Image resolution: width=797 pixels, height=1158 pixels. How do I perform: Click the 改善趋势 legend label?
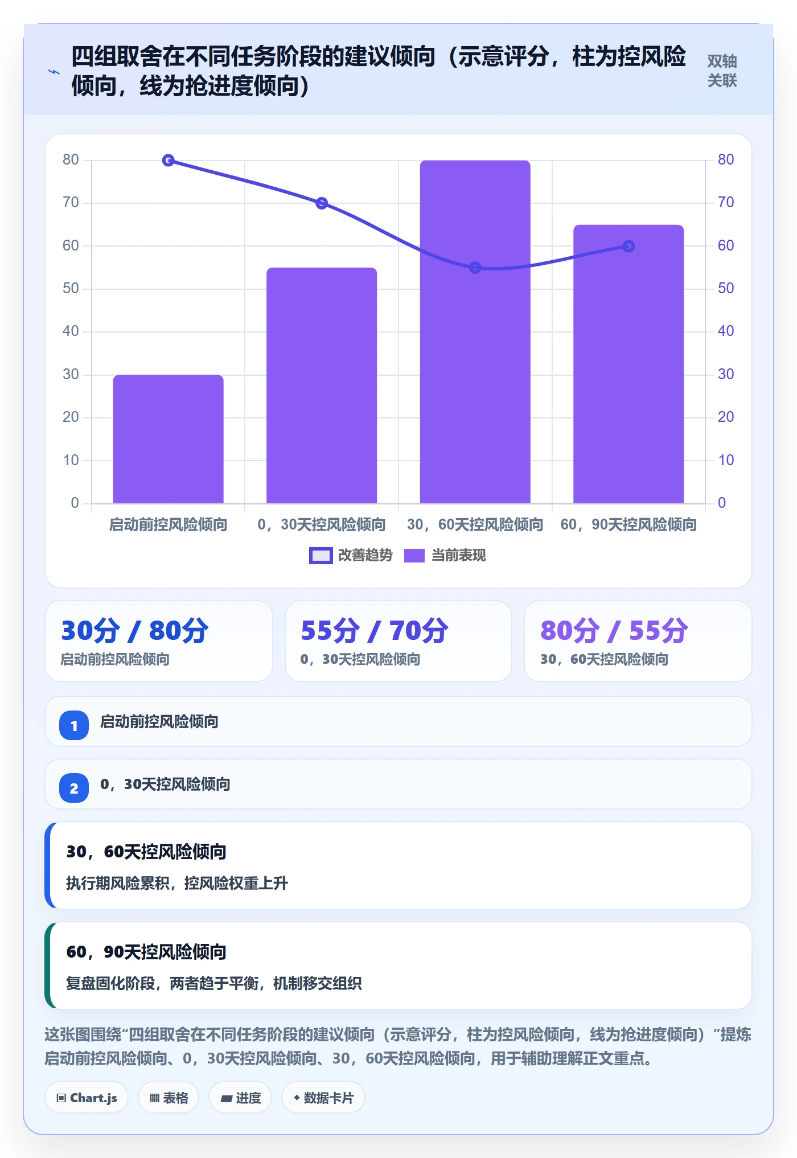[x=365, y=555]
